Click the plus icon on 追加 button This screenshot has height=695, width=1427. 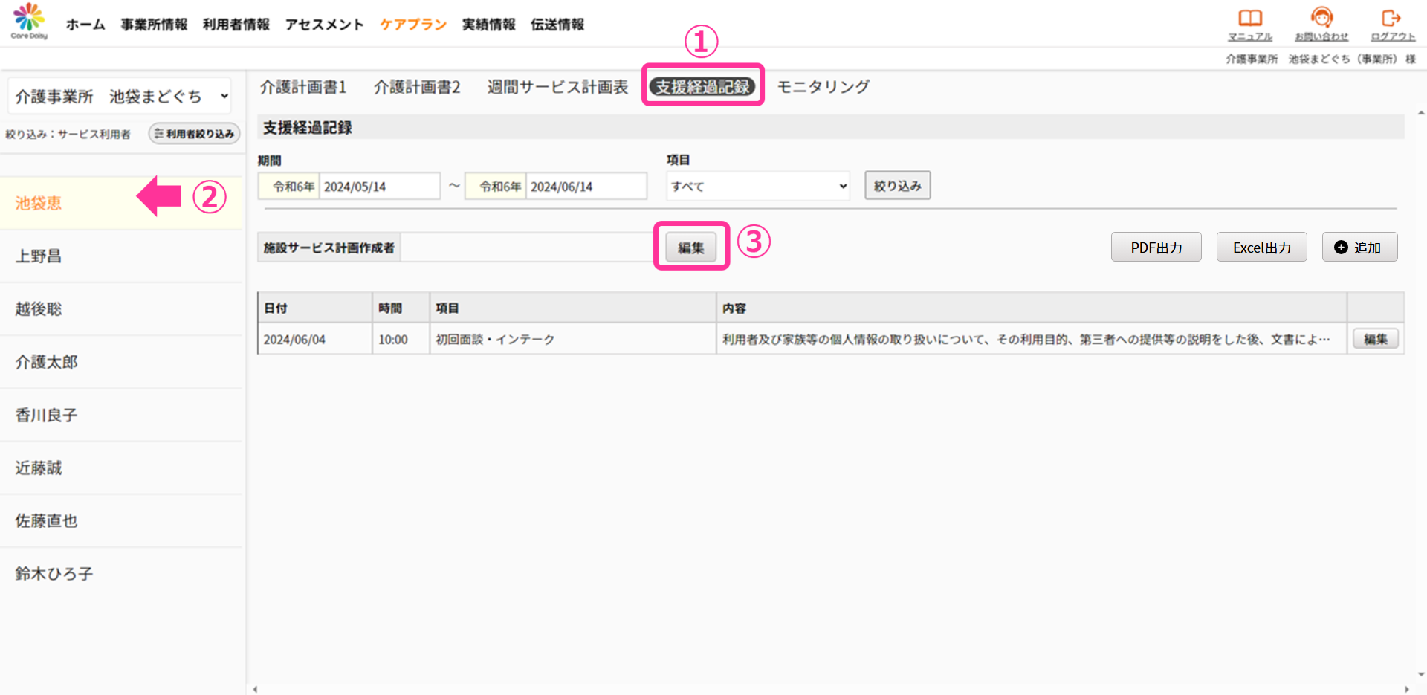point(1341,248)
